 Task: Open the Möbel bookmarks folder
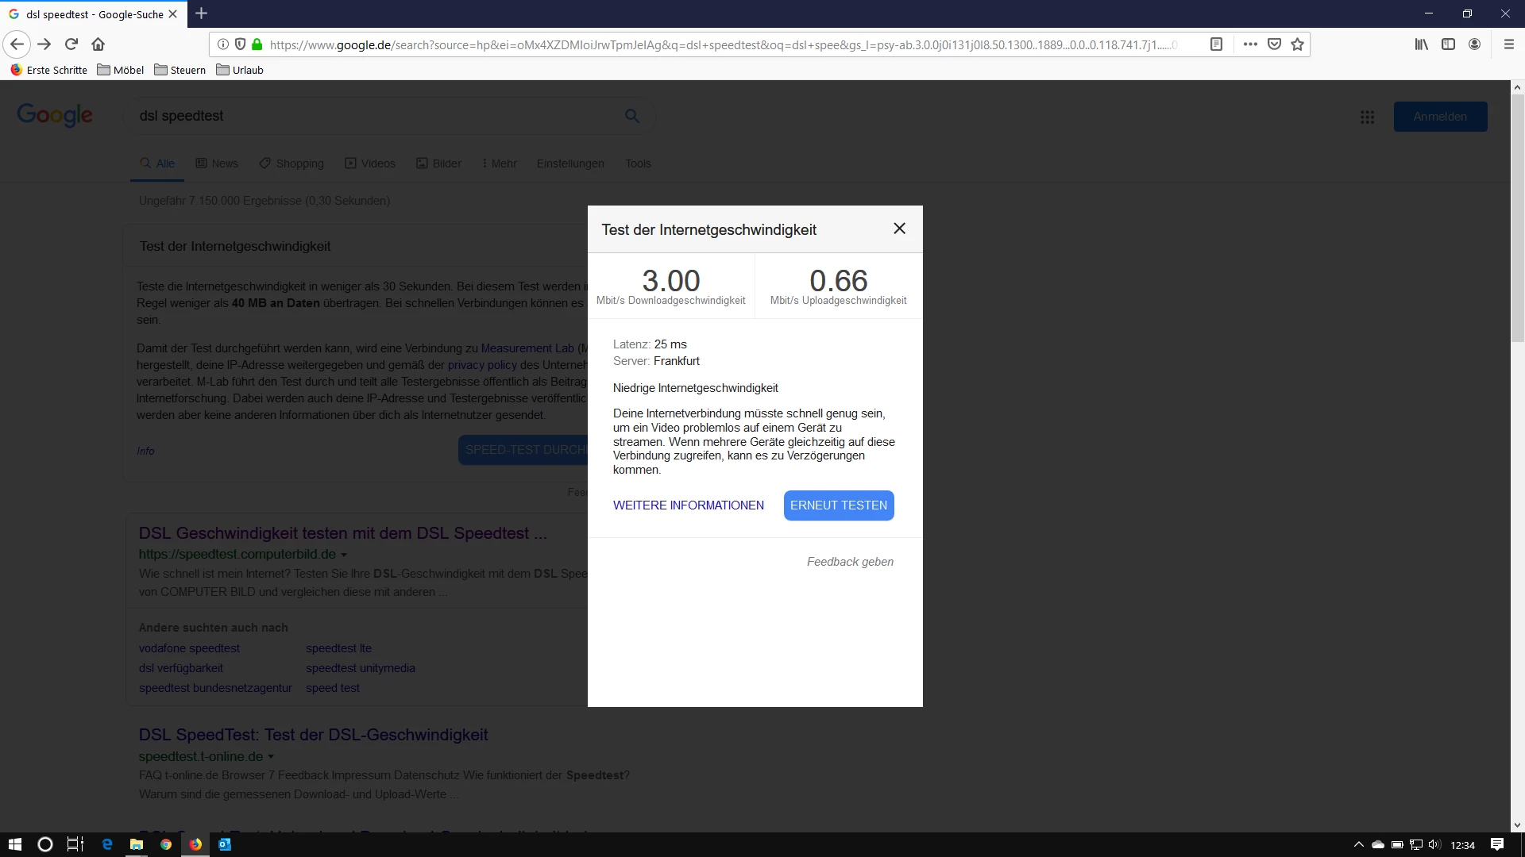point(121,70)
